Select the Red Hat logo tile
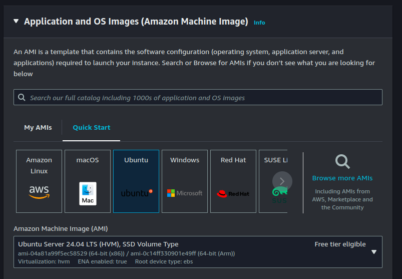Viewport: 402px width, 279px height. coord(233,193)
